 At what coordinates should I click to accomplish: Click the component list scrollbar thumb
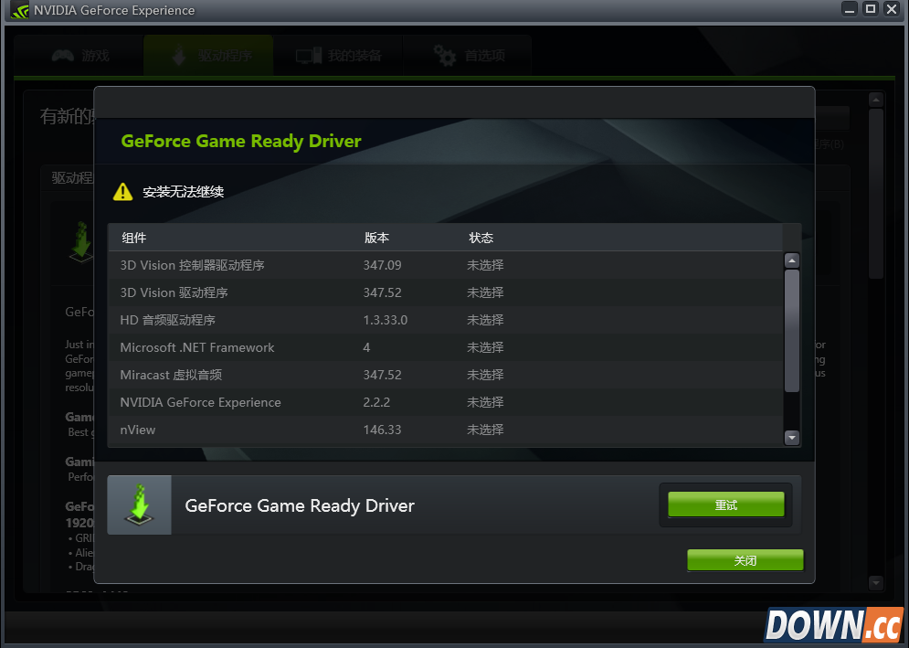pyautogui.click(x=792, y=331)
